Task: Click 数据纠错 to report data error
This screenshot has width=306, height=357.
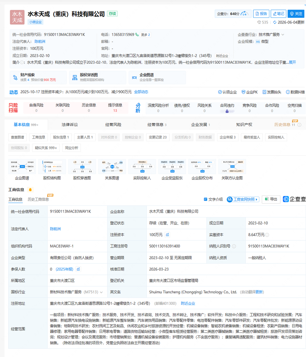Action: point(295,92)
